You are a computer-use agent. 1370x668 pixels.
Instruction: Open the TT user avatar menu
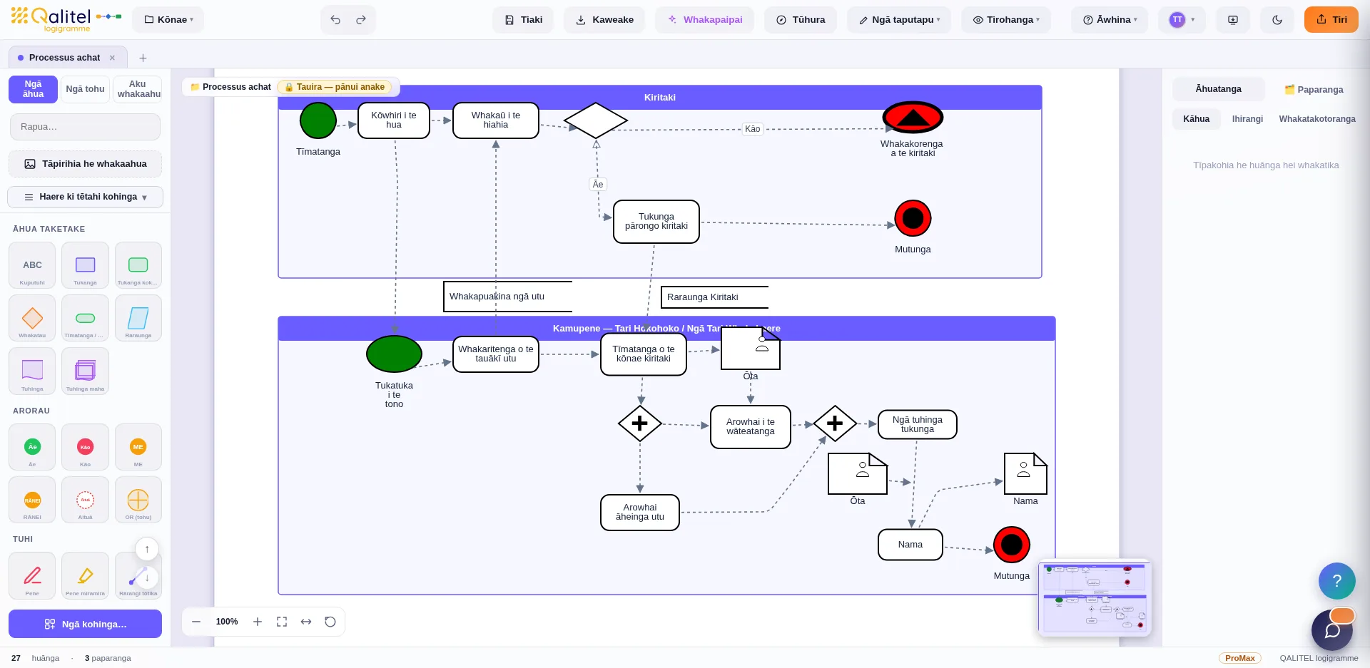click(x=1182, y=20)
